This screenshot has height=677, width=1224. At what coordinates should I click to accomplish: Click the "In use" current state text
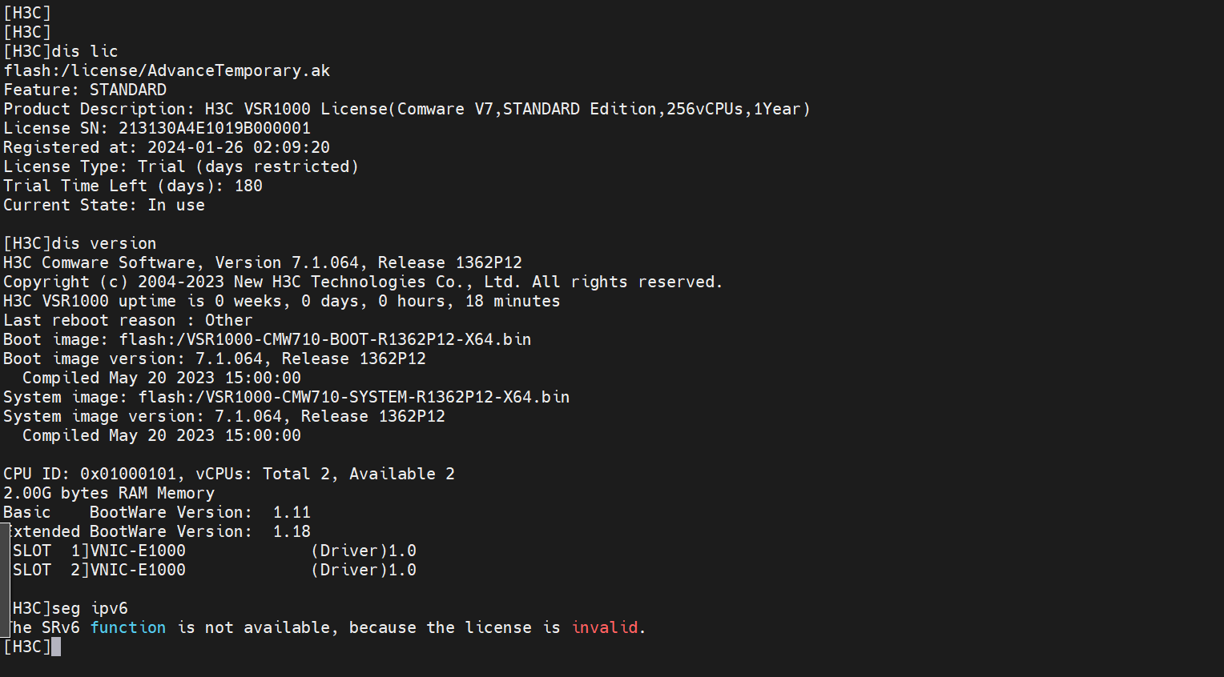point(176,205)
